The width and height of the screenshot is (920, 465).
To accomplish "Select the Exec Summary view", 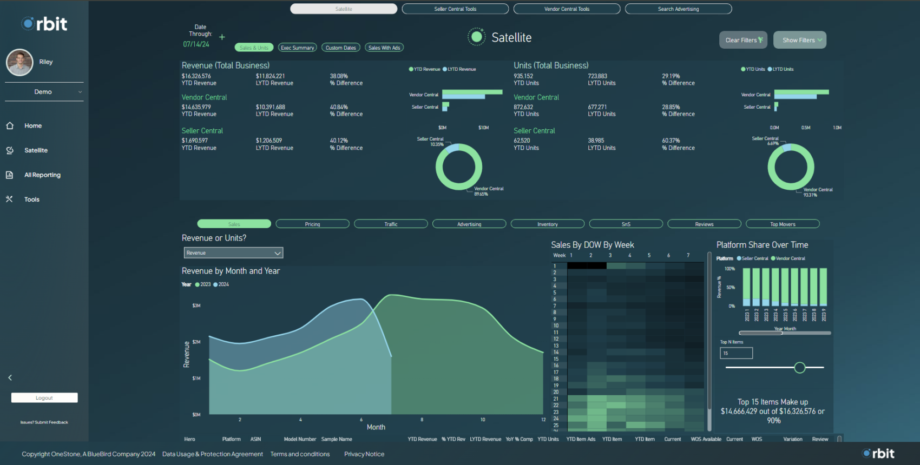I will tap(297, 48).
